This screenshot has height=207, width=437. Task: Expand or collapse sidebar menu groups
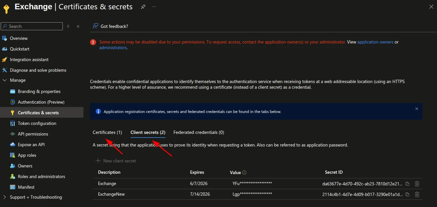[68, 26]
